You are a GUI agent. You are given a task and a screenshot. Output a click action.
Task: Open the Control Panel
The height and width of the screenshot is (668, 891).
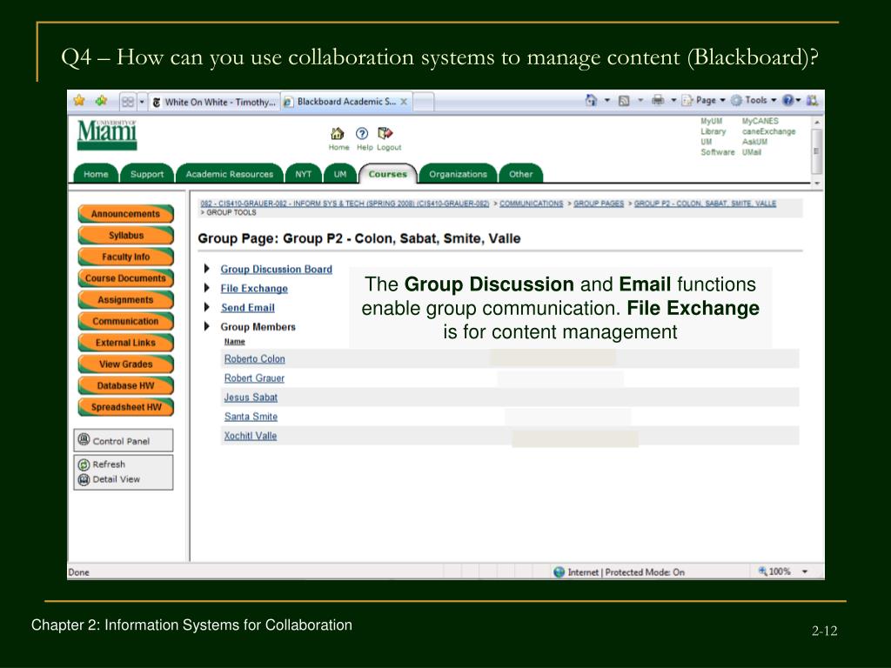(124, 440)
